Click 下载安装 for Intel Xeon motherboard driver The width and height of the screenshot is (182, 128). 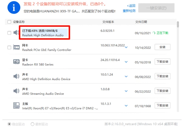163,105
